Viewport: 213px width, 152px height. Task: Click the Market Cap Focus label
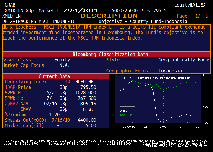(x=23, y=65)
